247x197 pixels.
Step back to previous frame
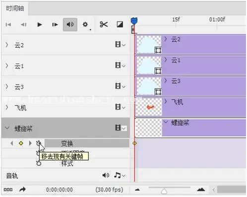[23, 25]
